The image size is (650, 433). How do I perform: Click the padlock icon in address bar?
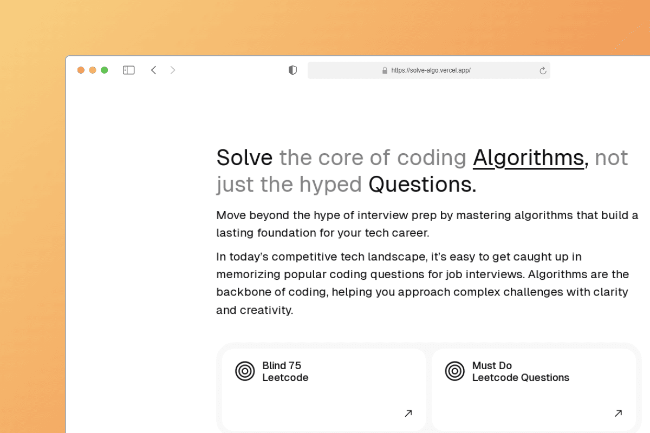pos(385,70)
